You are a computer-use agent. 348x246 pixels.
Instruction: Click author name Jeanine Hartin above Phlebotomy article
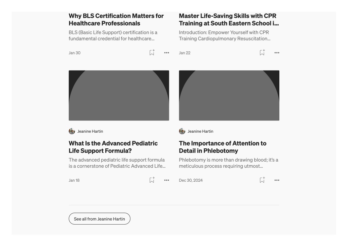[201, 131]
